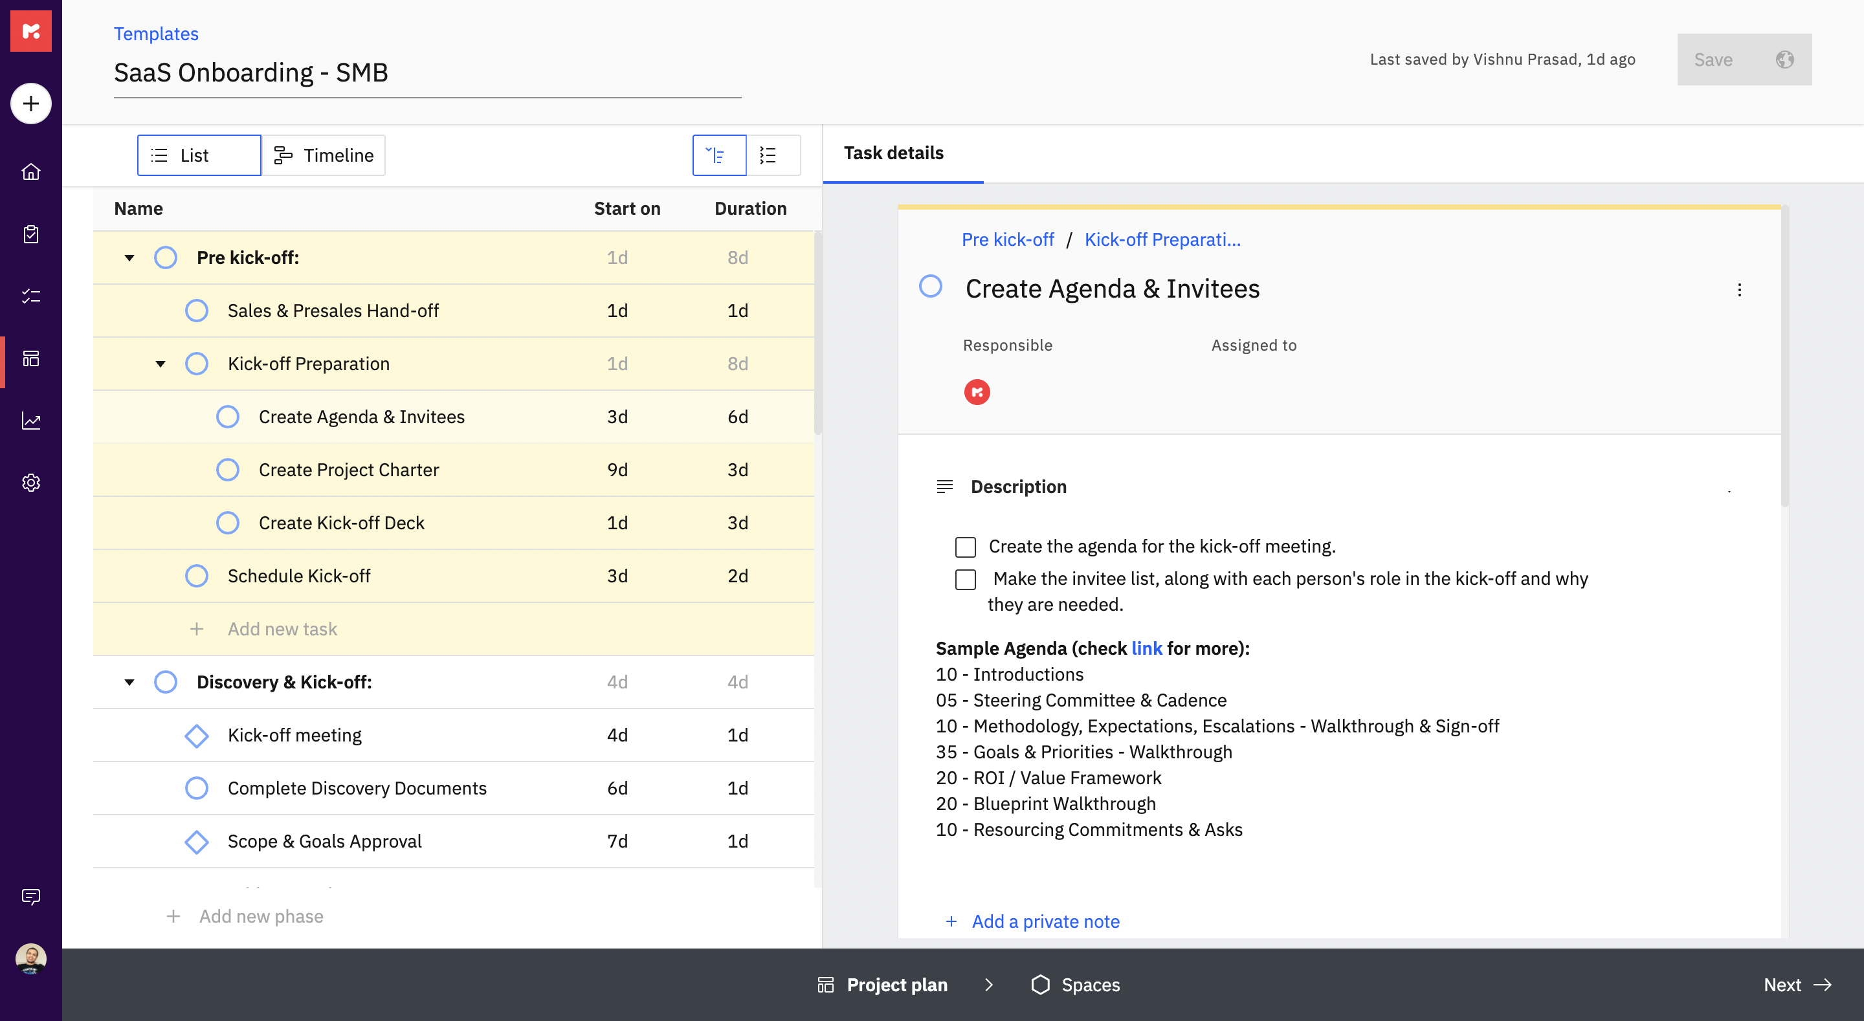Screen dimensions: 1864x1021
Task: Open the Pre kick-off breadcrumb link
Action: click(1007, 239)
